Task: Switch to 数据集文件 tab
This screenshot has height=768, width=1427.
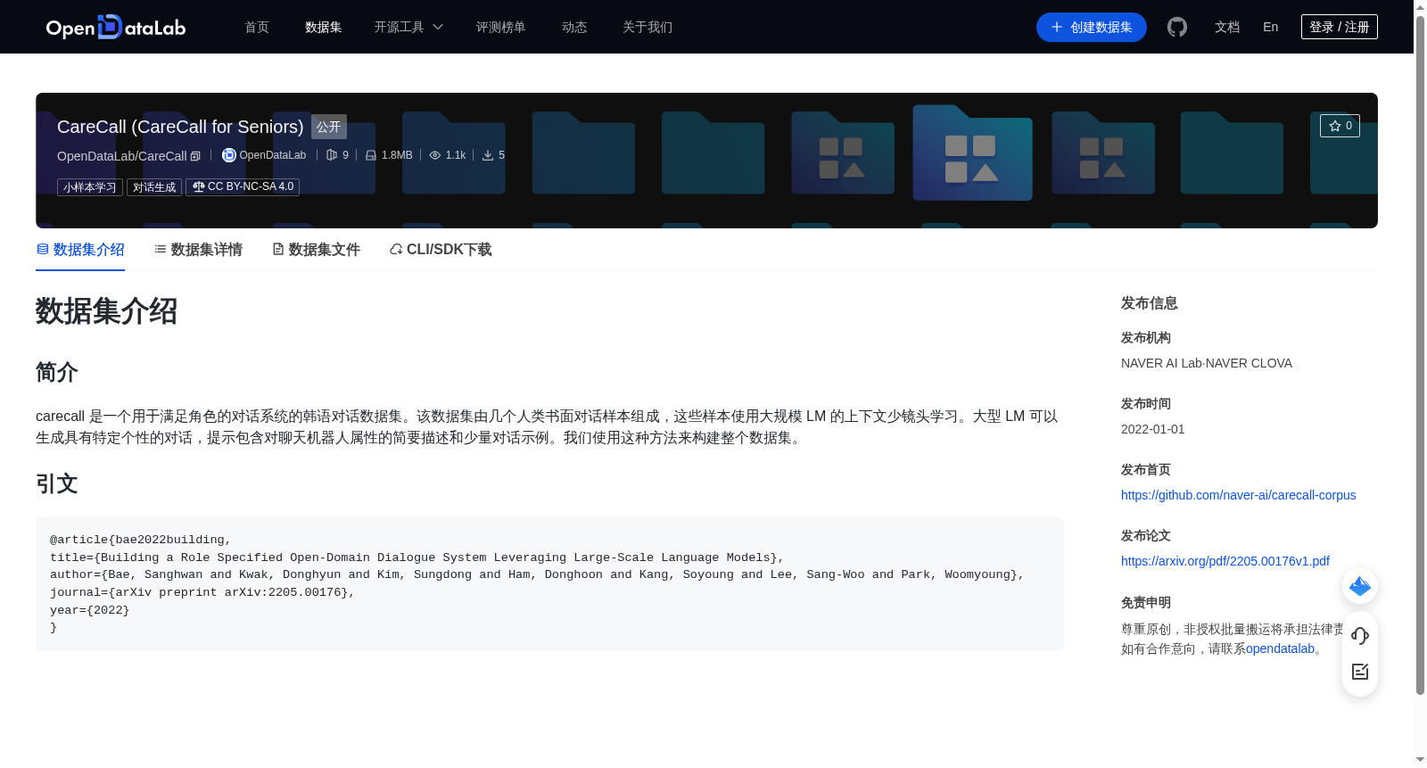Action: pos(316,250)
